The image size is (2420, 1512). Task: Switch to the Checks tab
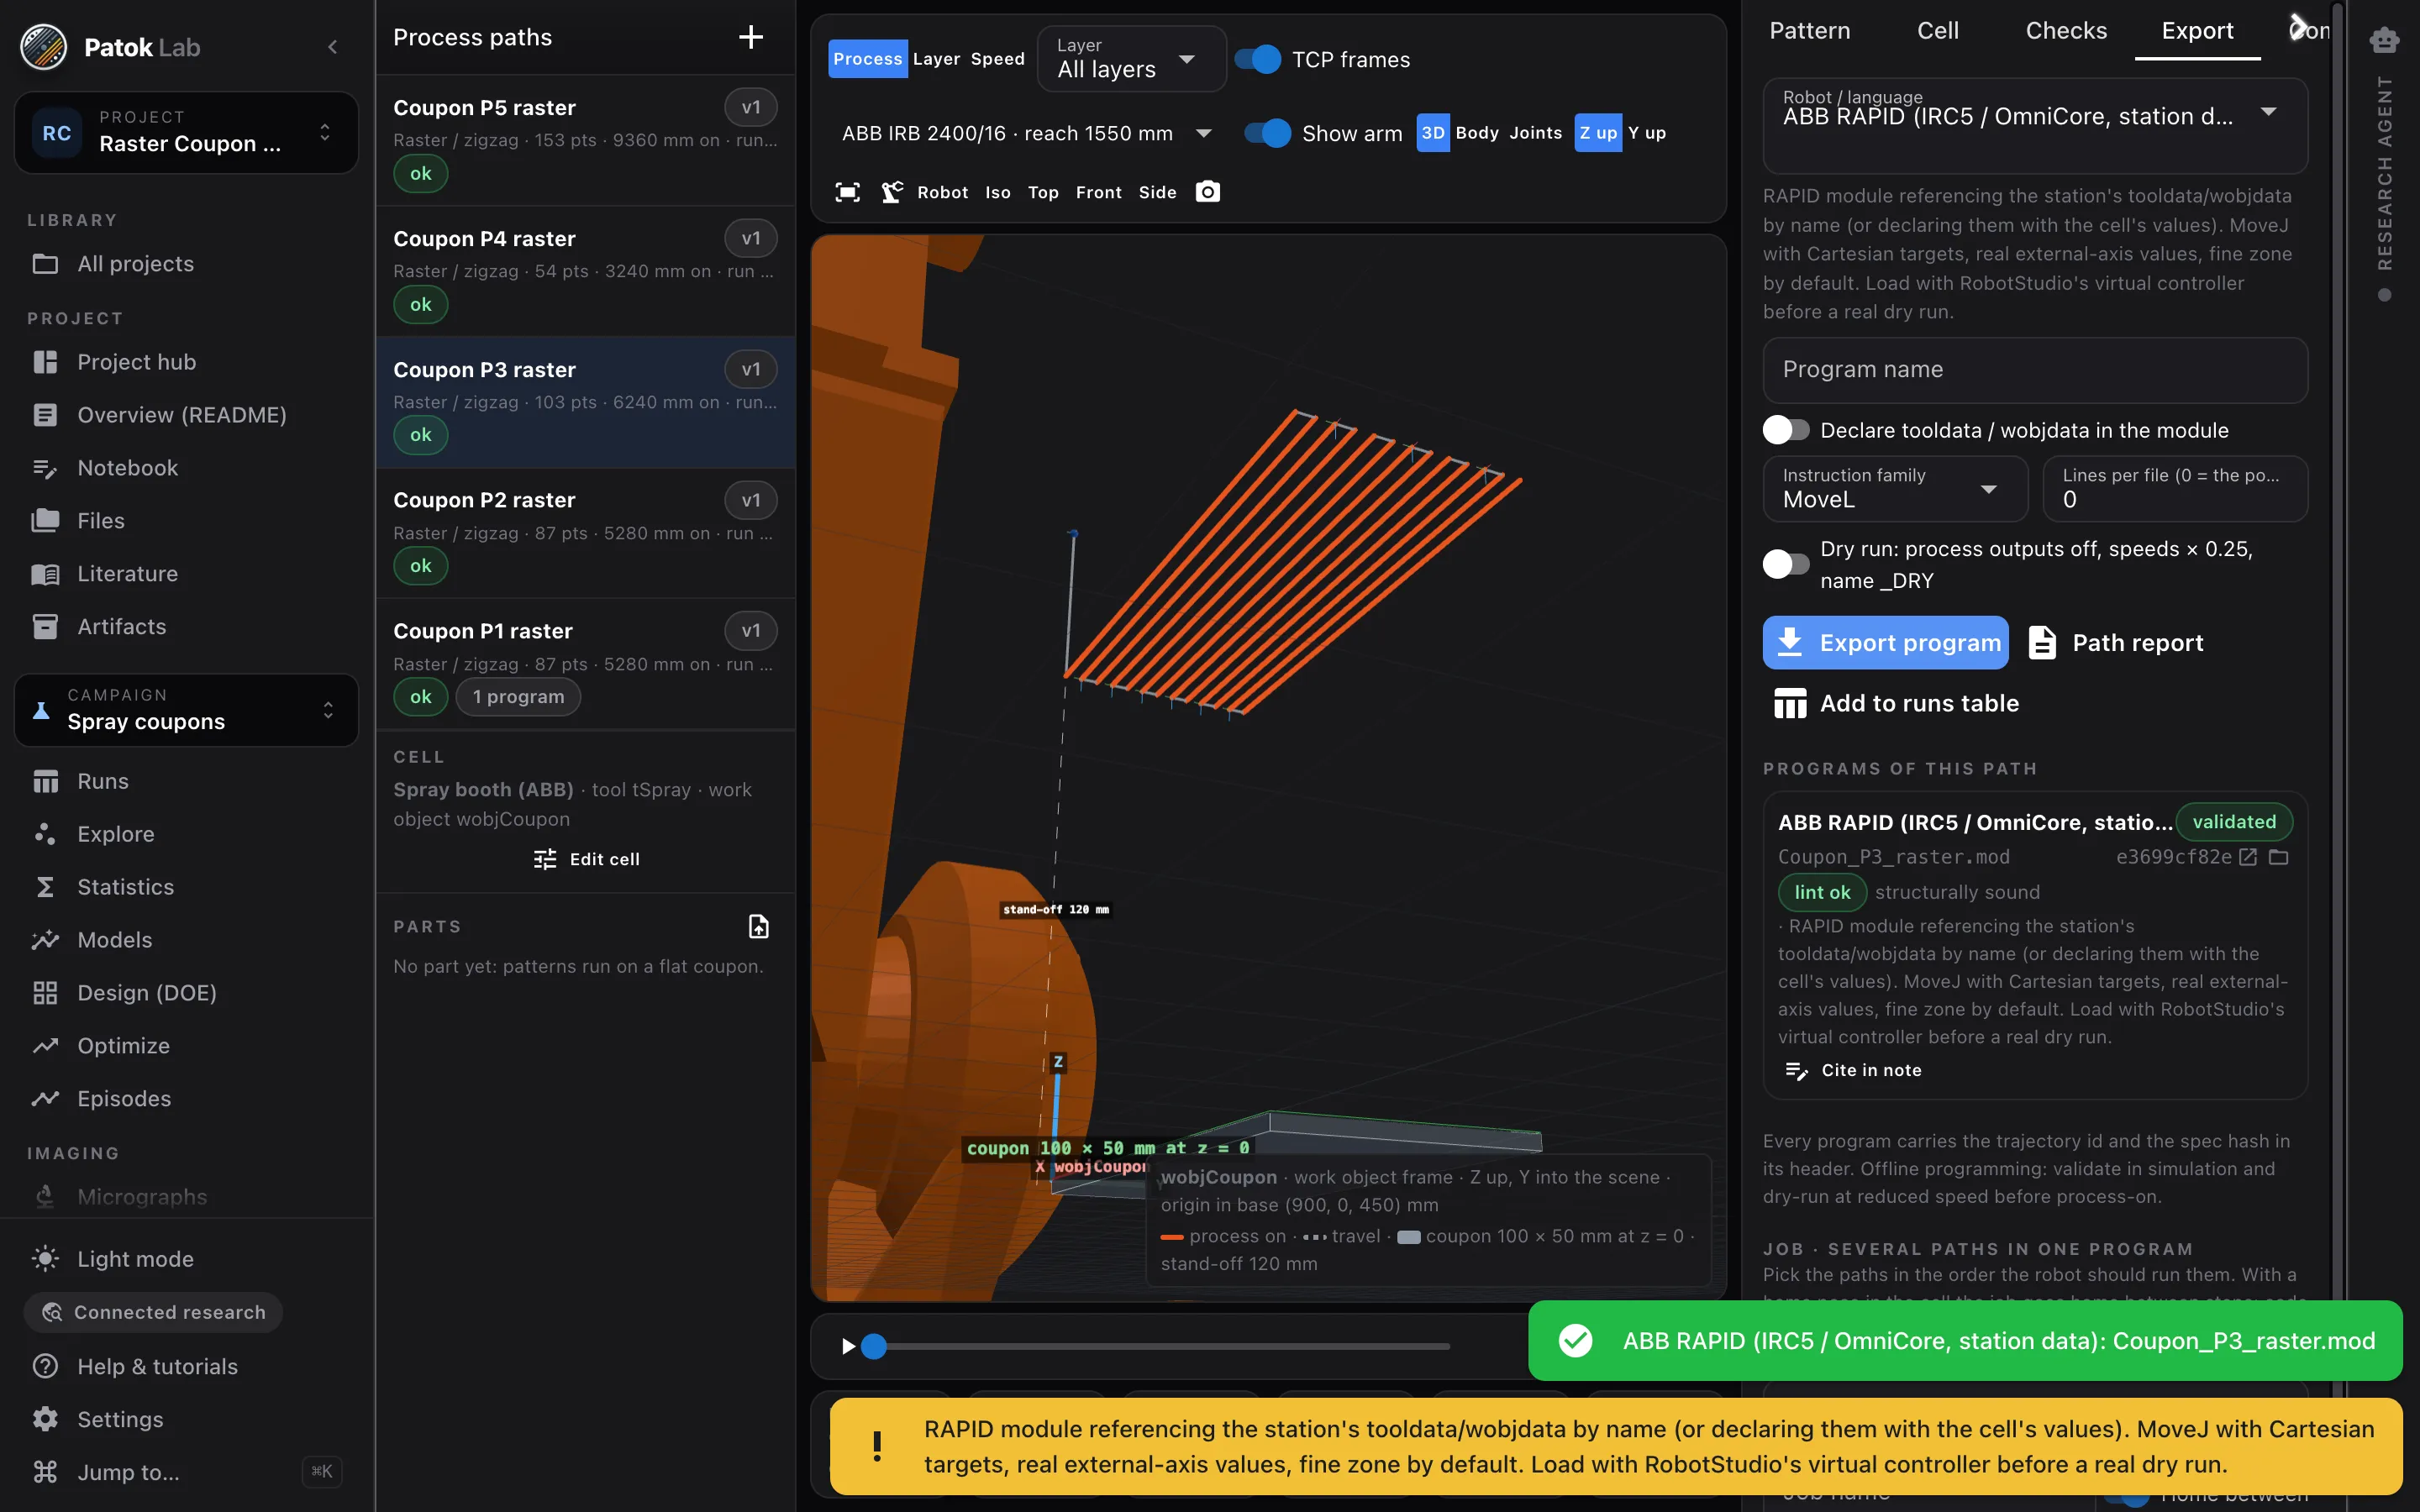(x=2066, y=31)
